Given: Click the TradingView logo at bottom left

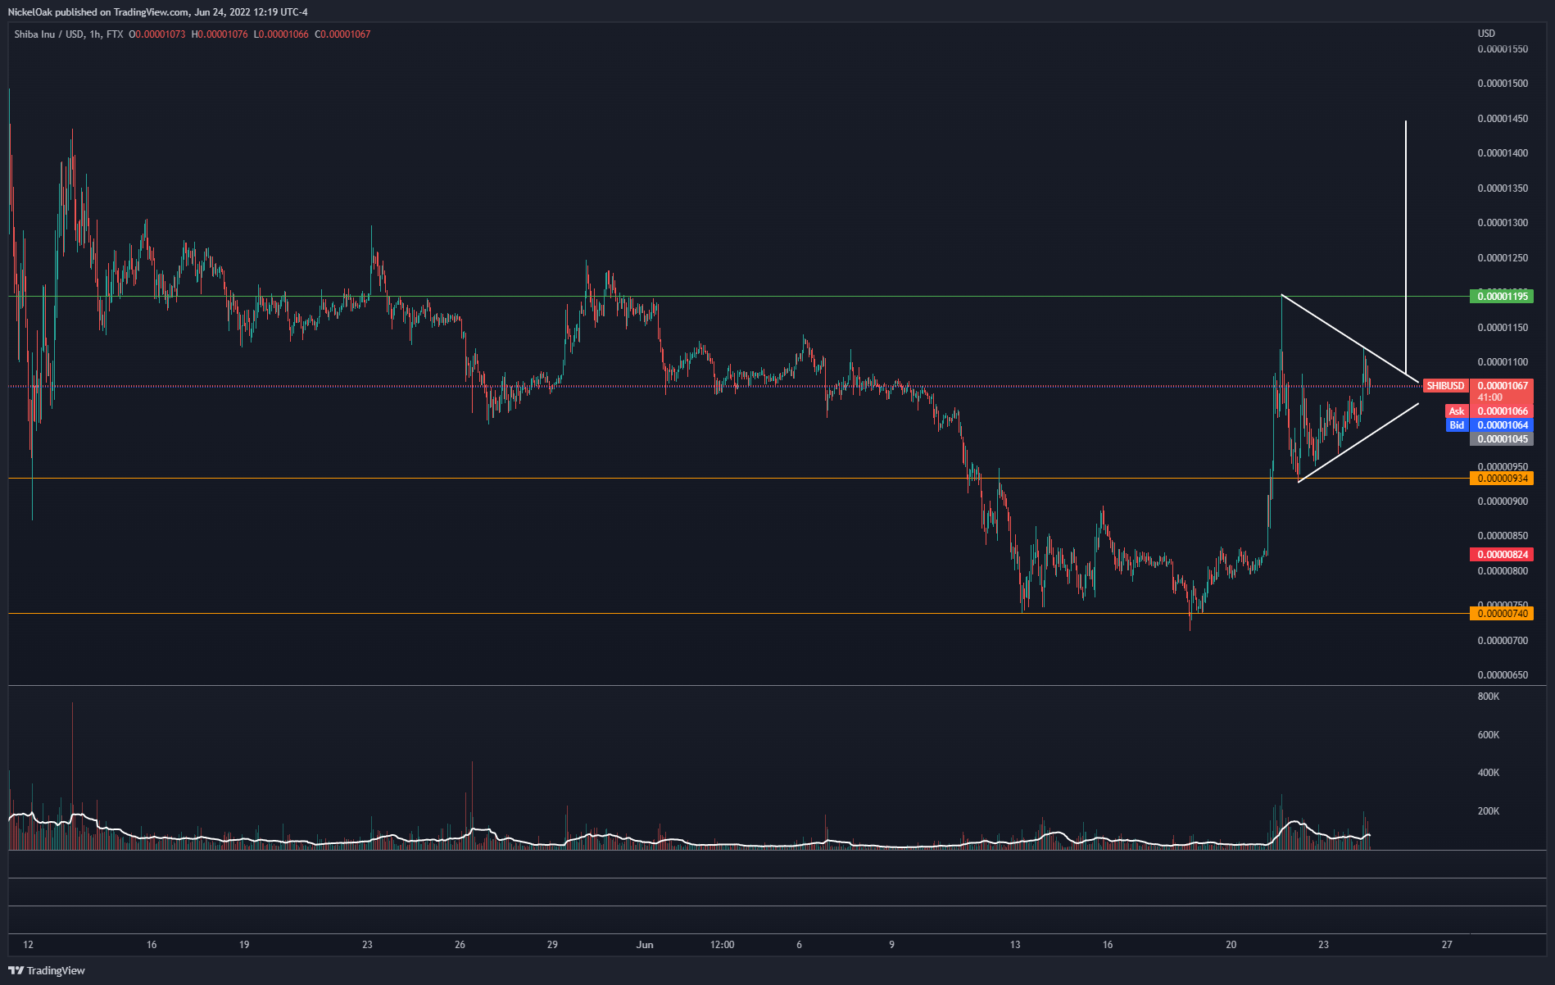Looking at the screenshot, I should click(x=47, y=970).
